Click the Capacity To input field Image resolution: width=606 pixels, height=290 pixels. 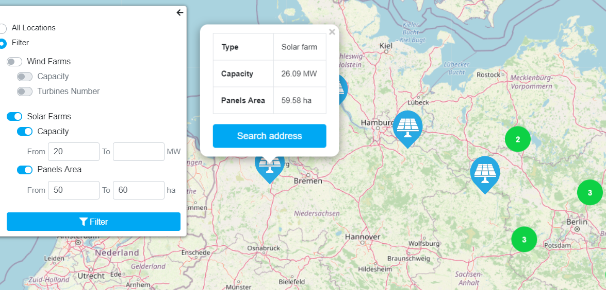(139, 152)
